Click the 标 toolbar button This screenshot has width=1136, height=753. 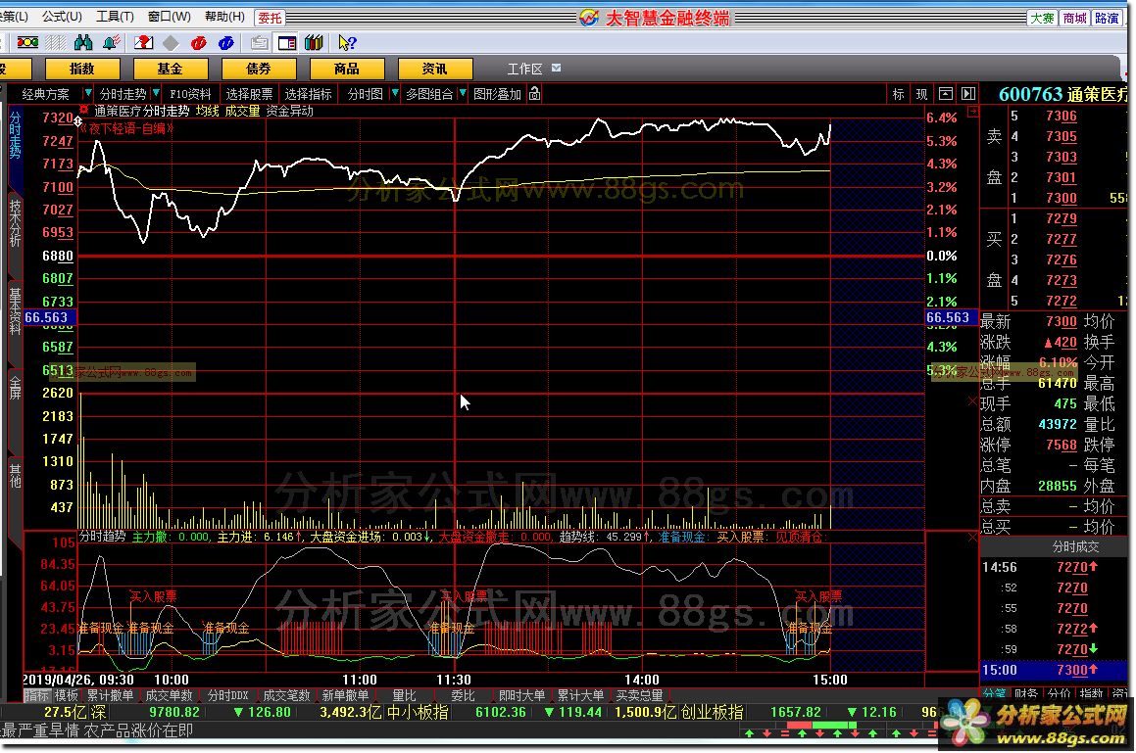pos(899,94)
